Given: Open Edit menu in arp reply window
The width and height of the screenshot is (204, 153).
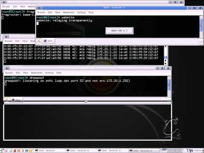Looking at the screenshot, I should coord(17,41).
